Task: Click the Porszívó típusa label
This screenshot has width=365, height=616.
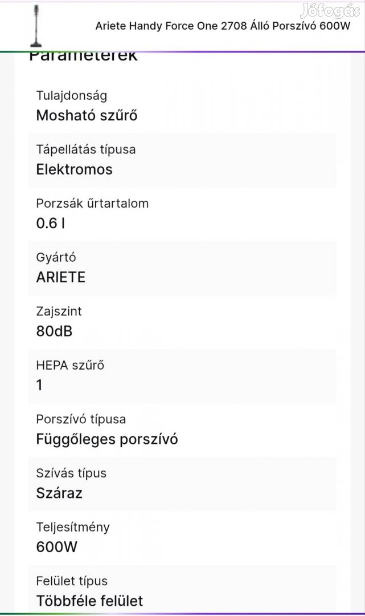Action: point(81,419)
